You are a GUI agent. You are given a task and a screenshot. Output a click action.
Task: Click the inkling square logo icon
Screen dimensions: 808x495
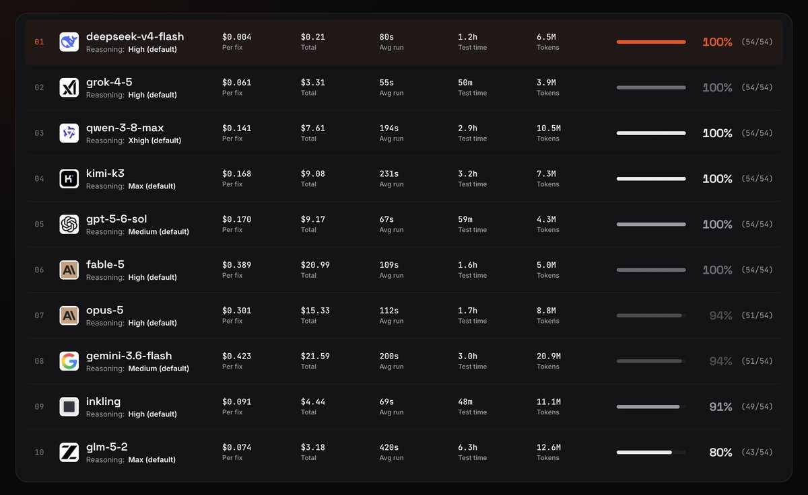pos(69,407)
